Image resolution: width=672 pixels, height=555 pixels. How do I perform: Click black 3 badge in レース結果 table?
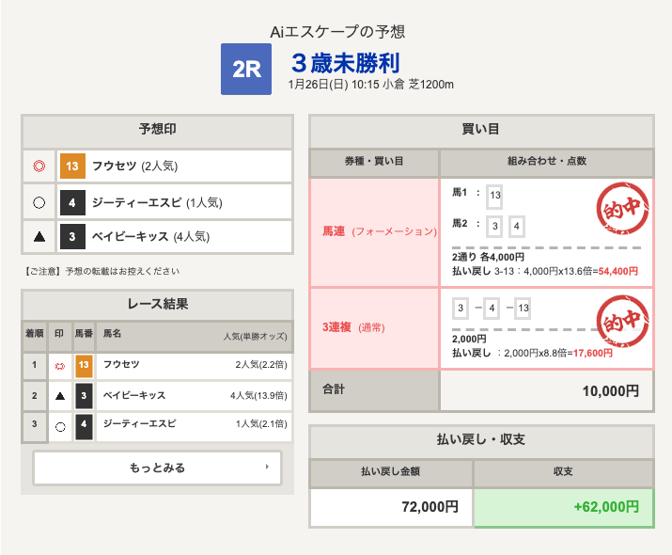[84, 396]
